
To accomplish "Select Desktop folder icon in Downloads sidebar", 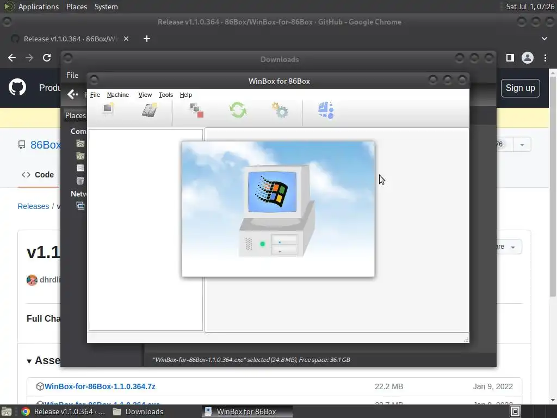I will (81, 156).
